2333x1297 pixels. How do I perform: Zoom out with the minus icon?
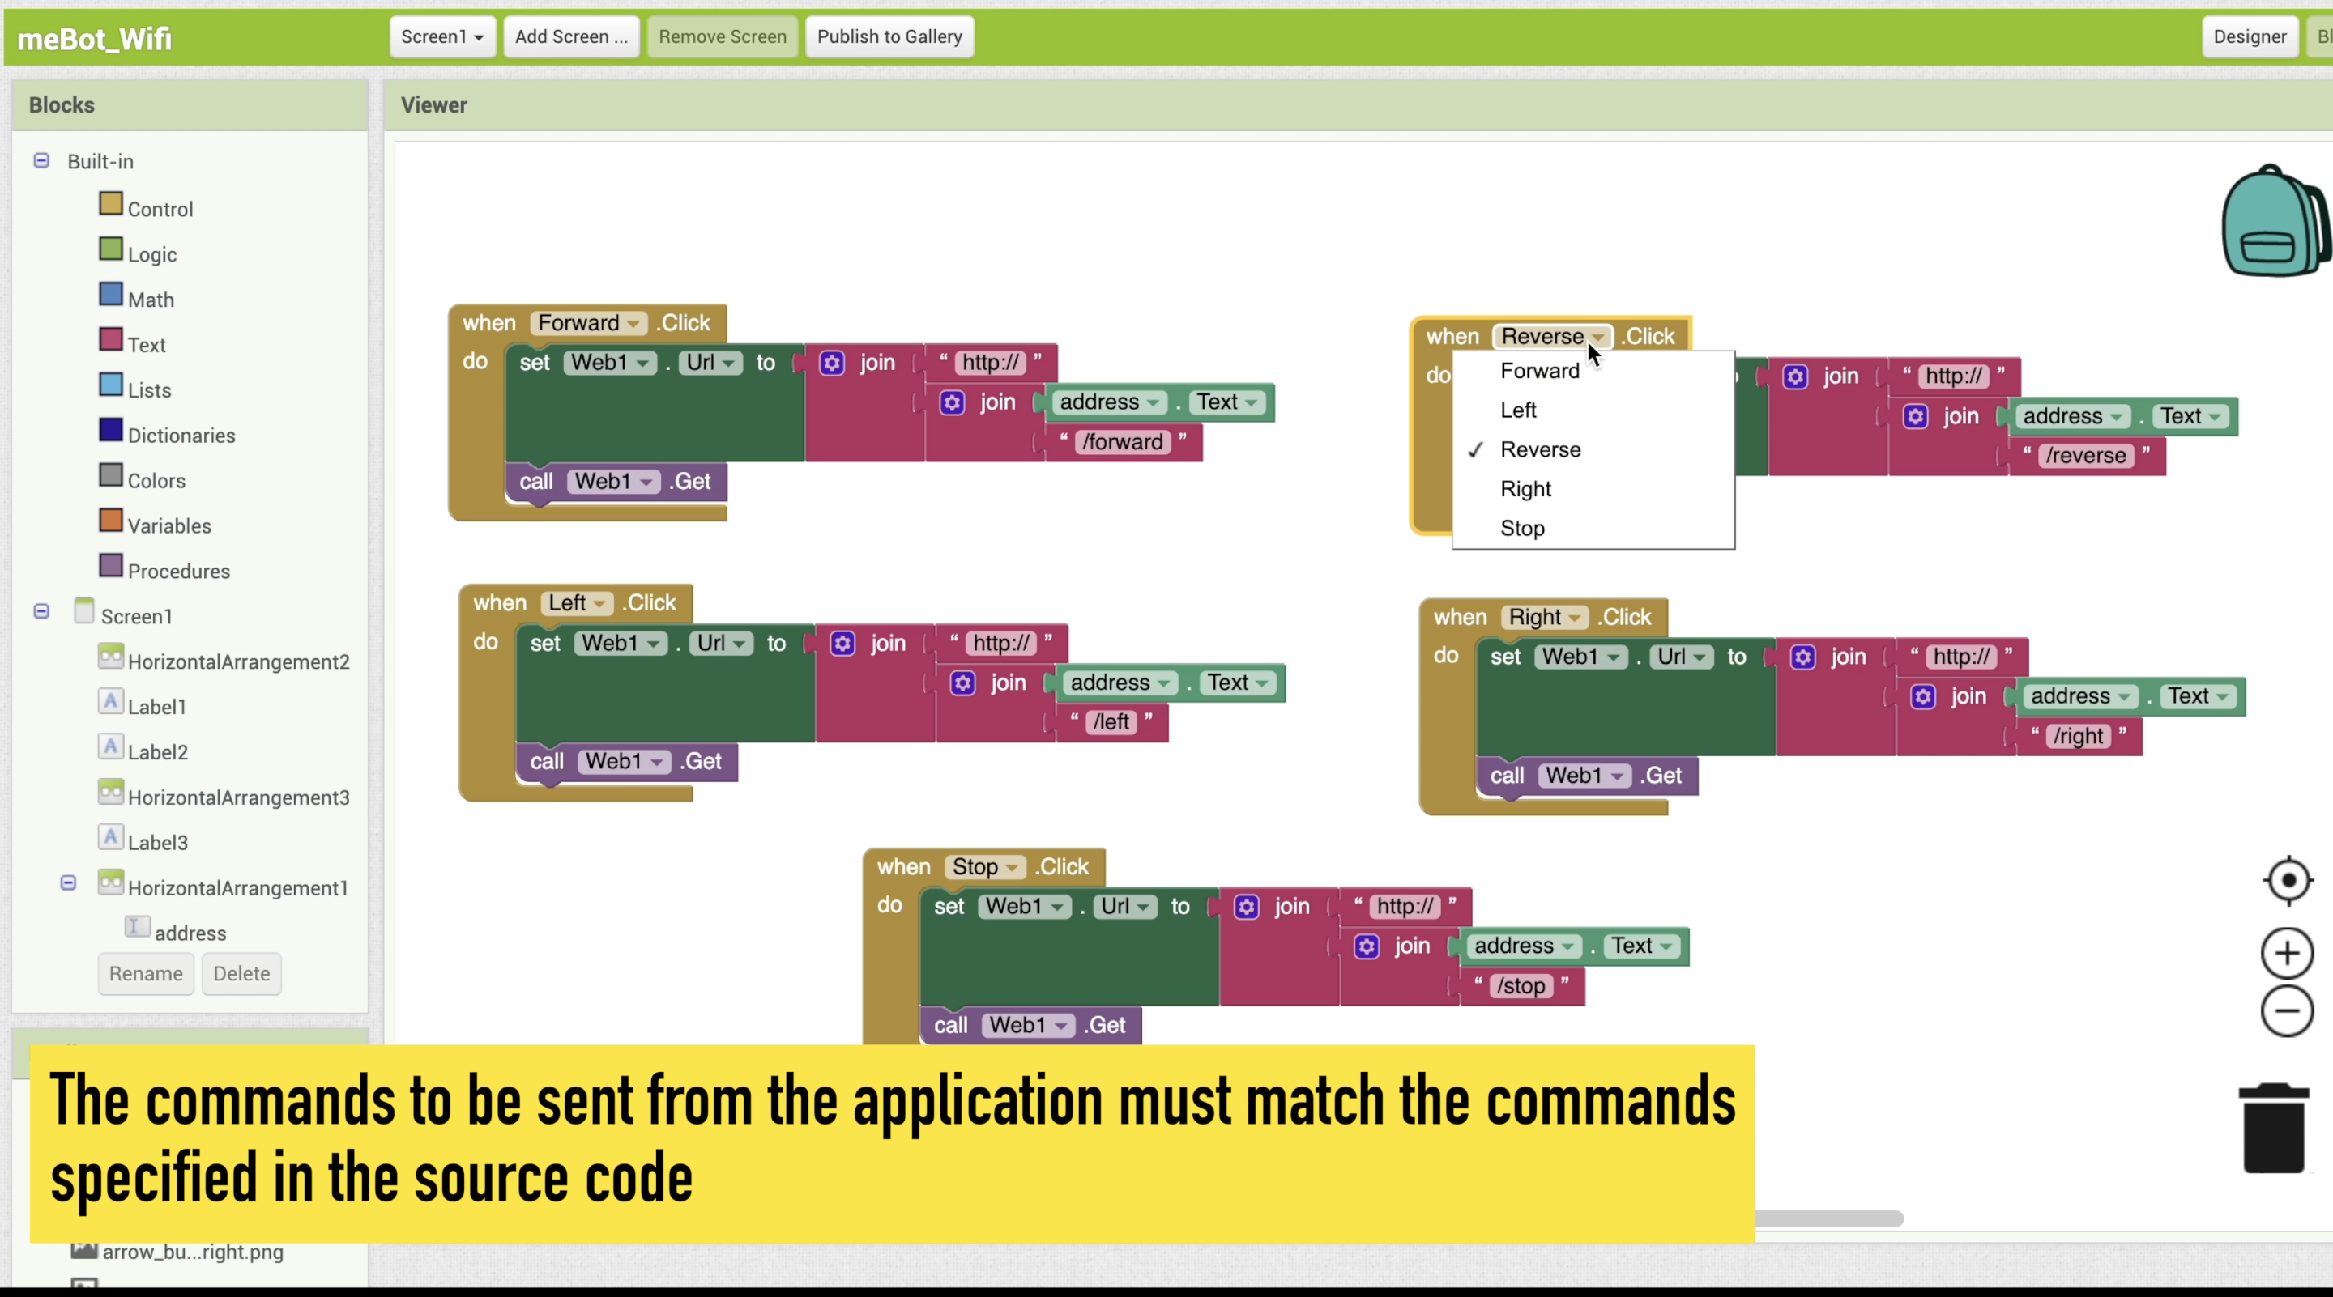pos(2288,1011)
